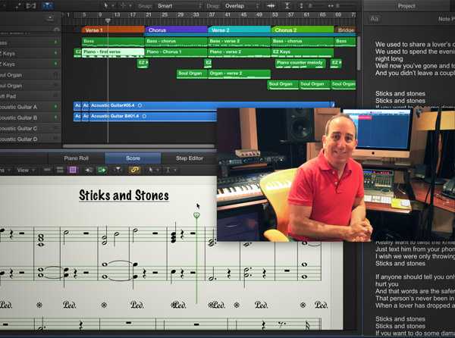The width and height of the screenshot is (455, 338).
Task: Toggle the green button on the Bass track
Action: (x=55, y=42)
